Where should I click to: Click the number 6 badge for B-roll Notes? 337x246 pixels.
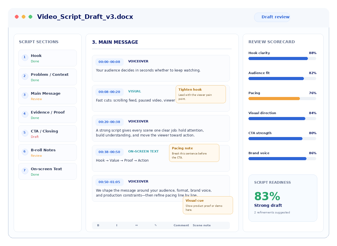point(25,152)
